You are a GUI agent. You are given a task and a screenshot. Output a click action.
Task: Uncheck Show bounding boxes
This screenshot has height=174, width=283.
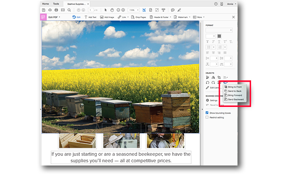pos(207,113)
